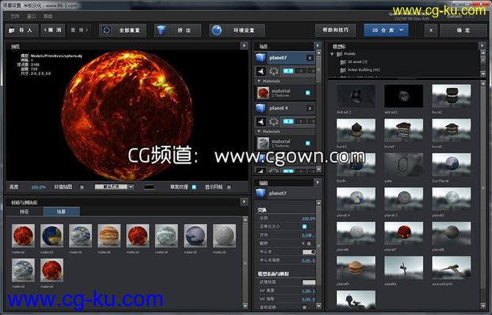The height and width of the screenshot is (315, 492).
Task: Collapse the Materials section under planet7
Action: 259,81
